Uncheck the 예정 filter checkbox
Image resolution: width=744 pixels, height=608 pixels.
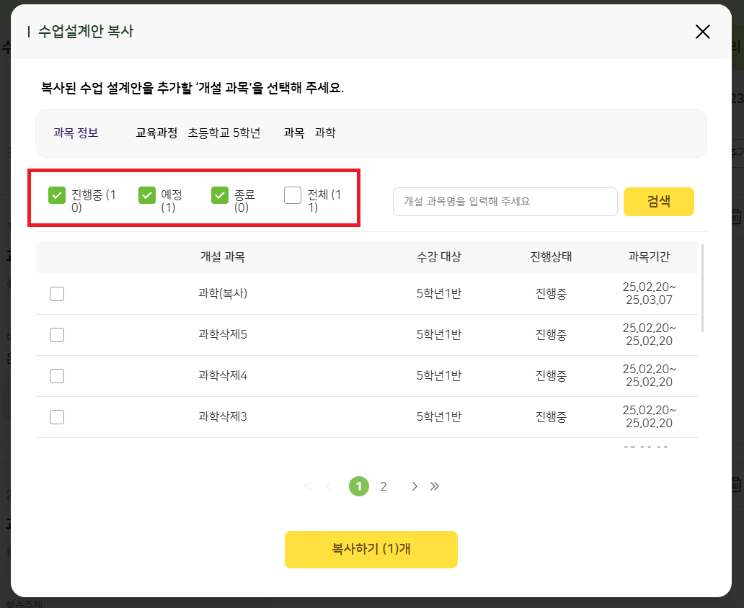147,195
